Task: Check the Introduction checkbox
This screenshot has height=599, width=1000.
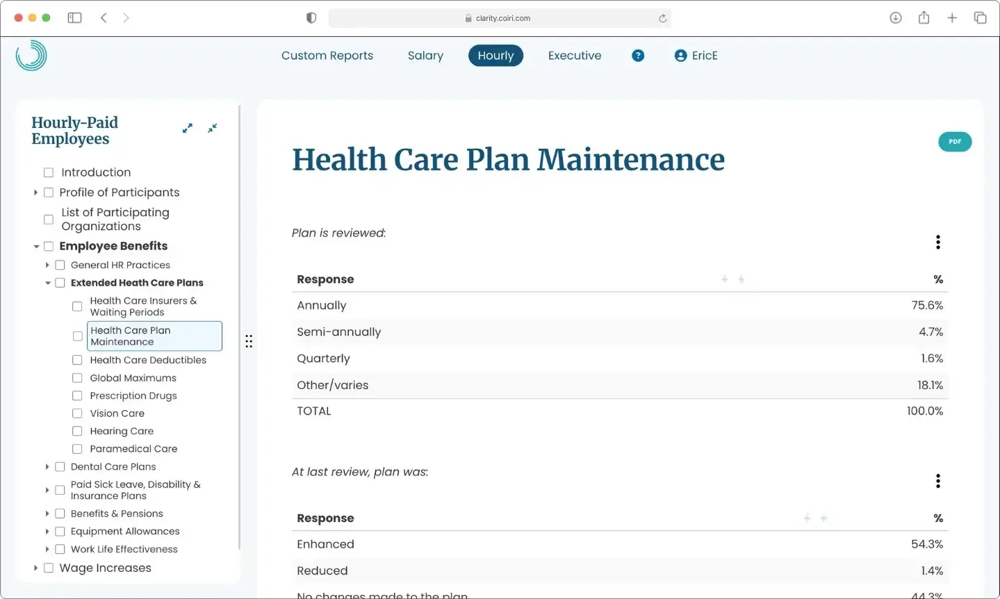Action: coord(48,172)
